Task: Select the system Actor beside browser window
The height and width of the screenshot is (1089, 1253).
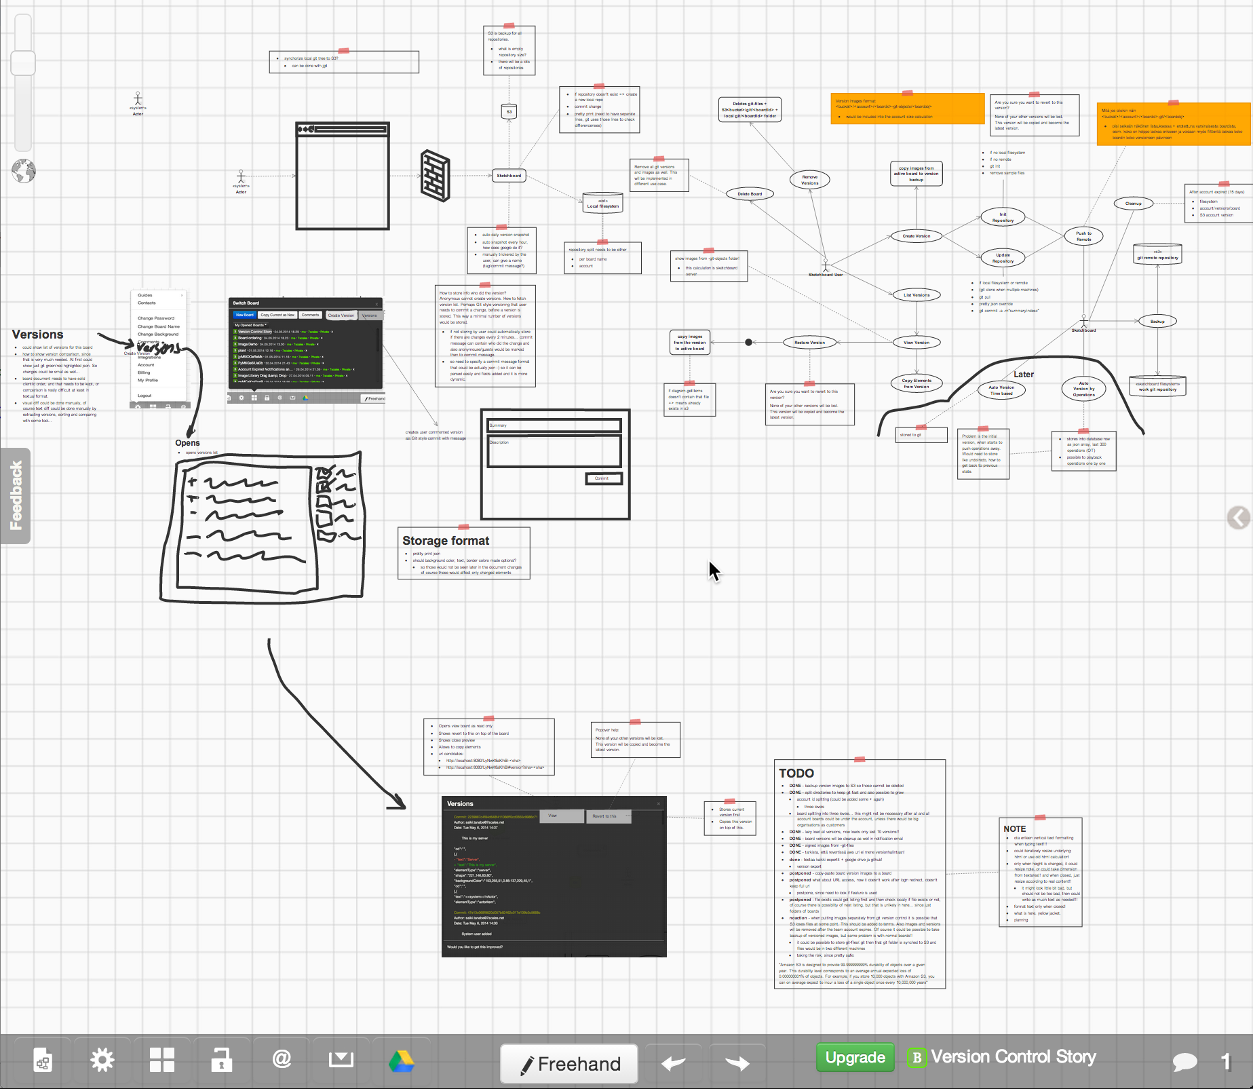Action: (x=241, y=181)
